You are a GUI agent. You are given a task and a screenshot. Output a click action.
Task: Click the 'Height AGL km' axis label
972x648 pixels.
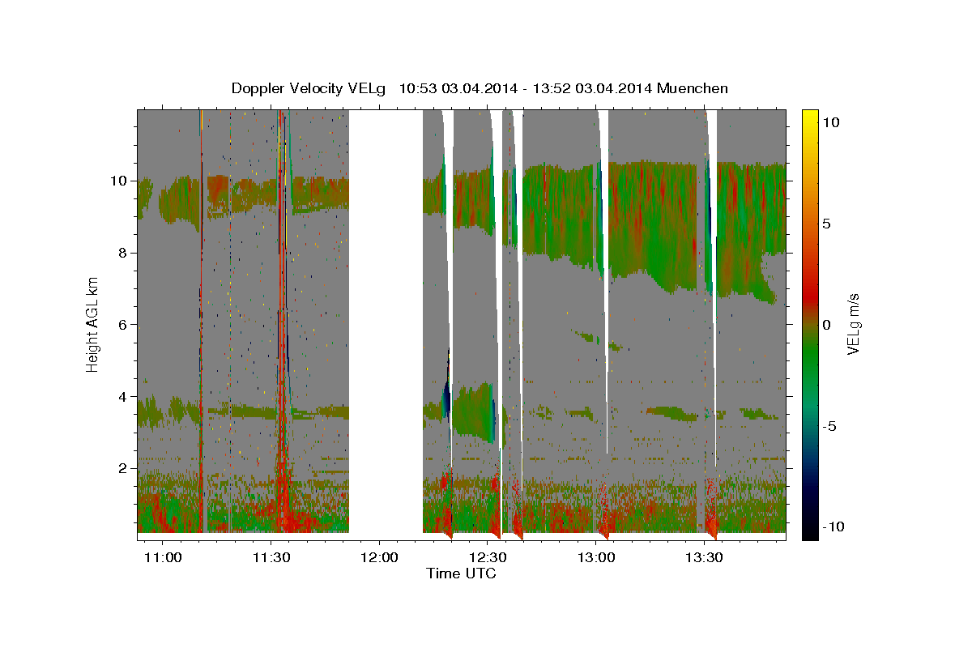coord(93,324)
